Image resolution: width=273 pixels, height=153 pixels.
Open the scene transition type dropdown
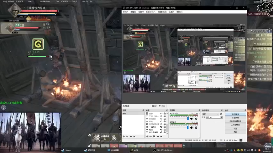click(x=211, y=114)
